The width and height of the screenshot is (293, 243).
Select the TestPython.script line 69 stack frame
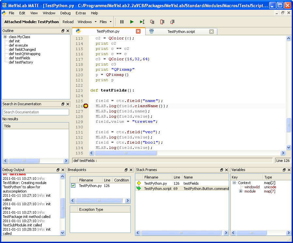[x=182, y=189]
